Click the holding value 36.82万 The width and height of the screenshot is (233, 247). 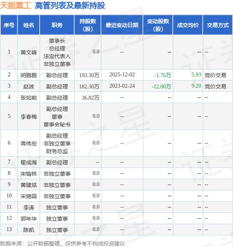coord(90,98)
